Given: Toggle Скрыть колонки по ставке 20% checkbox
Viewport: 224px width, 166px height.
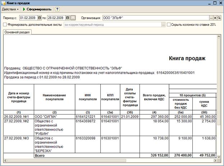Looking at the screenshot, I should (169, 25).
